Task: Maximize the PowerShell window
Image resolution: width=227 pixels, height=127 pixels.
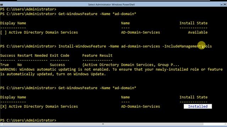Action: tap(225, 5)
